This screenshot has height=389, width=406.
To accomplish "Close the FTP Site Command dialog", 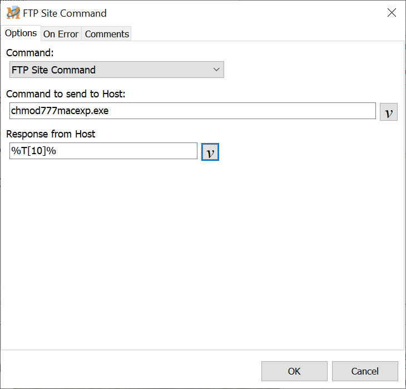I will click(392, 13).
